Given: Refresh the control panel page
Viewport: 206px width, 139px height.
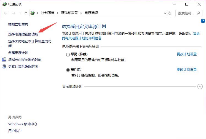Looking at the screenshot, I should (170, 13).
